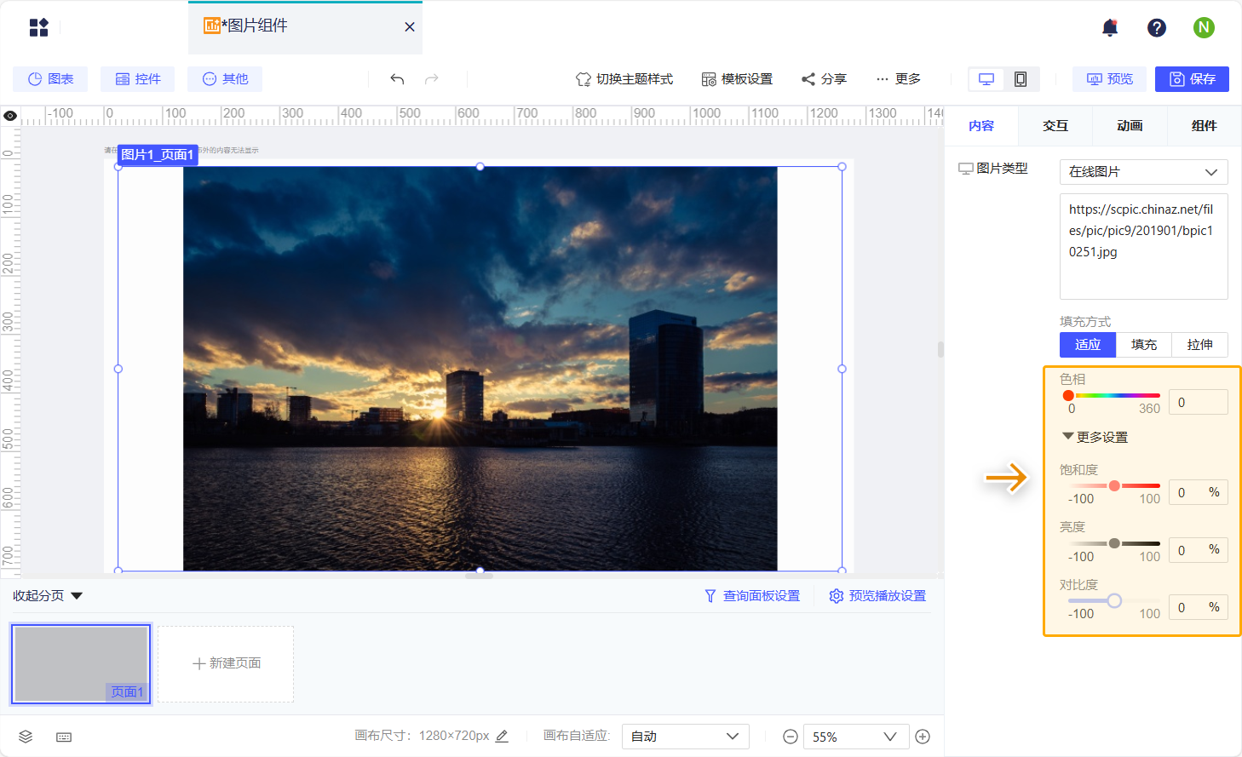
Task: Edit canvas size with pencil icon
Action: point(502,736)
